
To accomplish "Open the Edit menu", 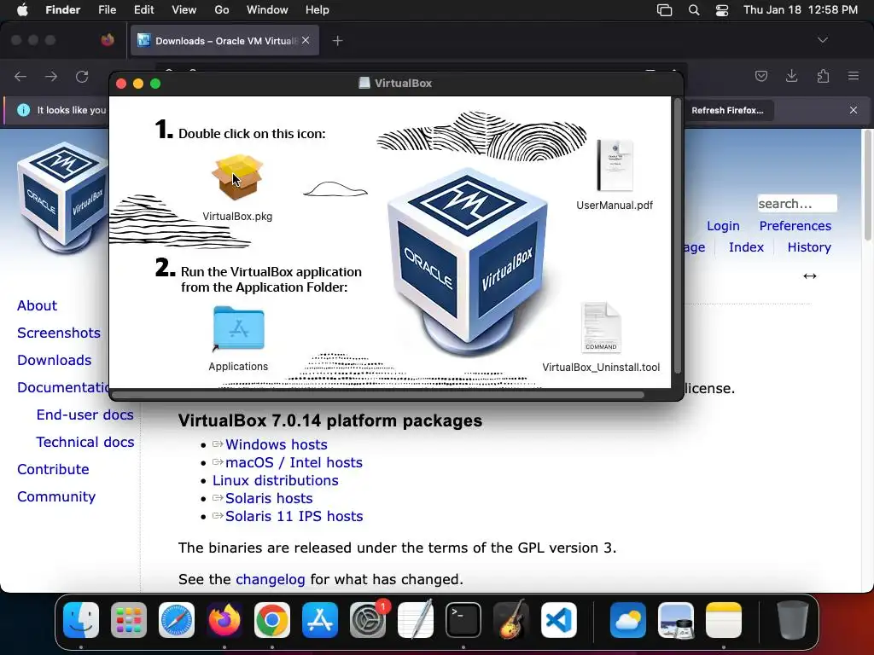I will coord(143,10).
